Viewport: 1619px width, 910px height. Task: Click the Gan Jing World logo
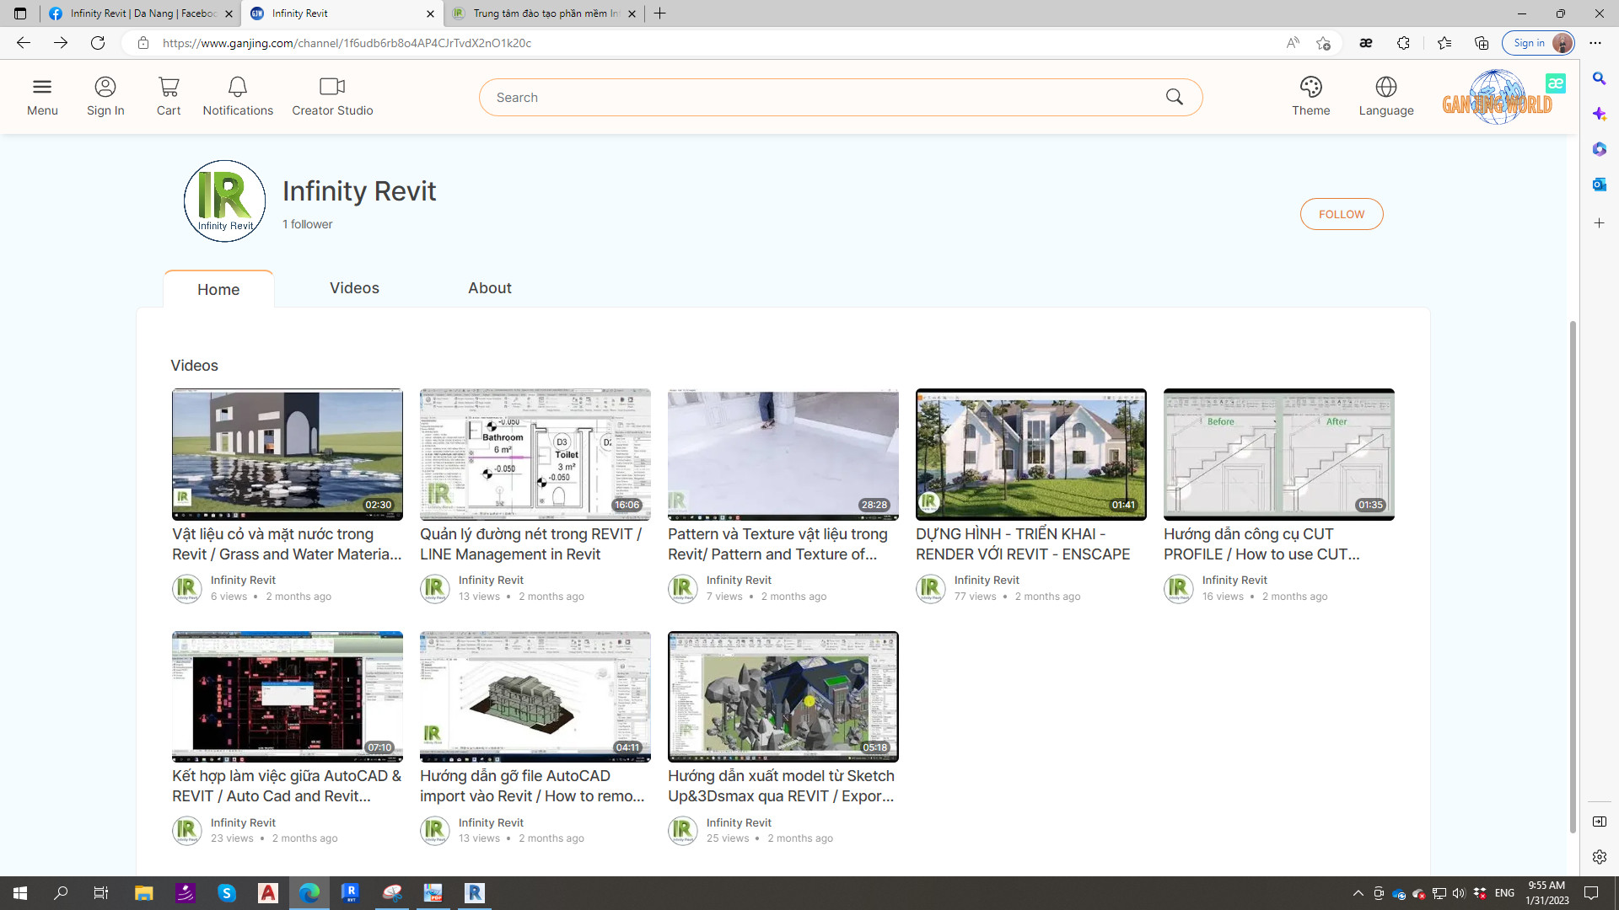click(1497, 99)
